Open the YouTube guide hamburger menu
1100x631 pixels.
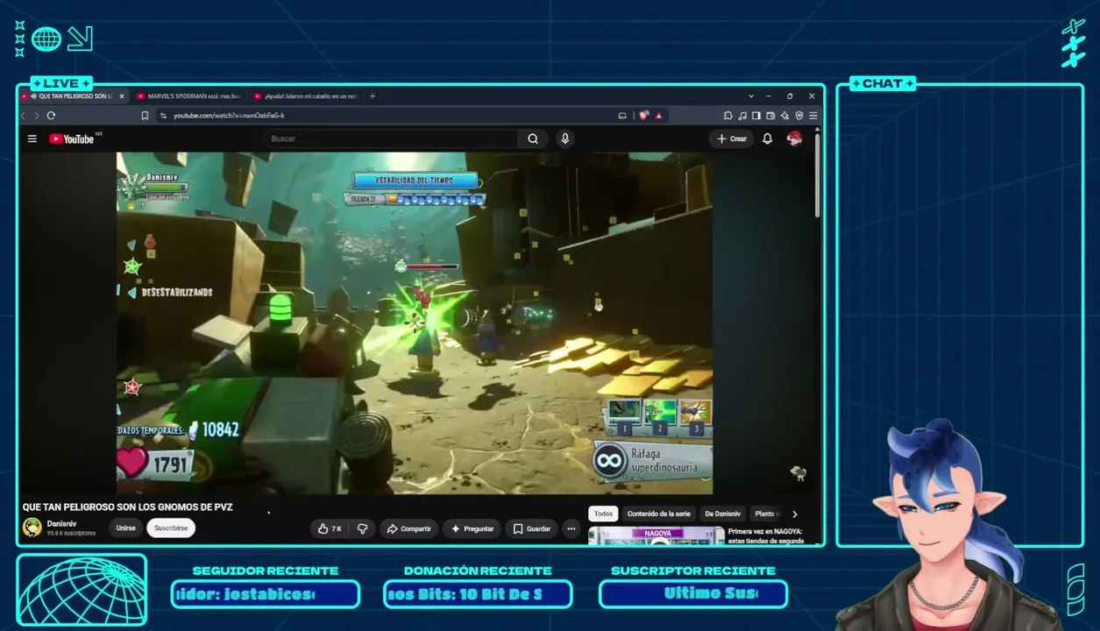click(x=32, y=138)
